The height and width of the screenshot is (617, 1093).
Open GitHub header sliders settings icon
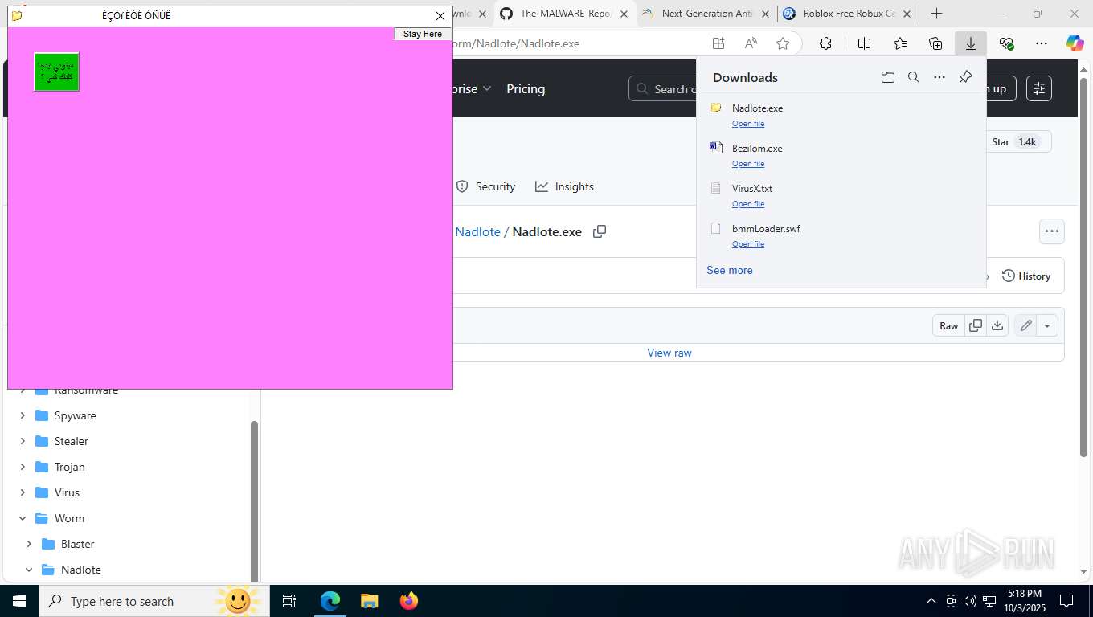pos(1039,88)
